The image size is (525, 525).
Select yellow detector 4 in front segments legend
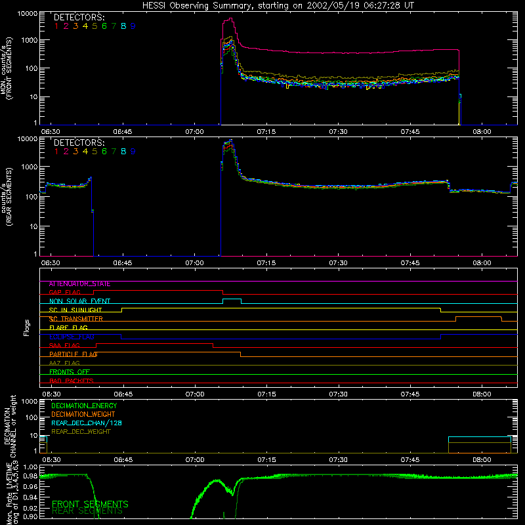coord(85,26)
